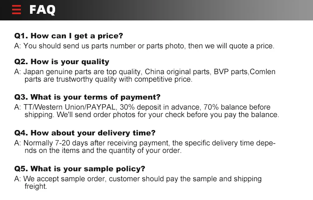The width and height of the screenshot is (313, 200).
Task: Click the 'BVP parts,Comlen' text in the Q2 answer
Action: coord(245,72)
